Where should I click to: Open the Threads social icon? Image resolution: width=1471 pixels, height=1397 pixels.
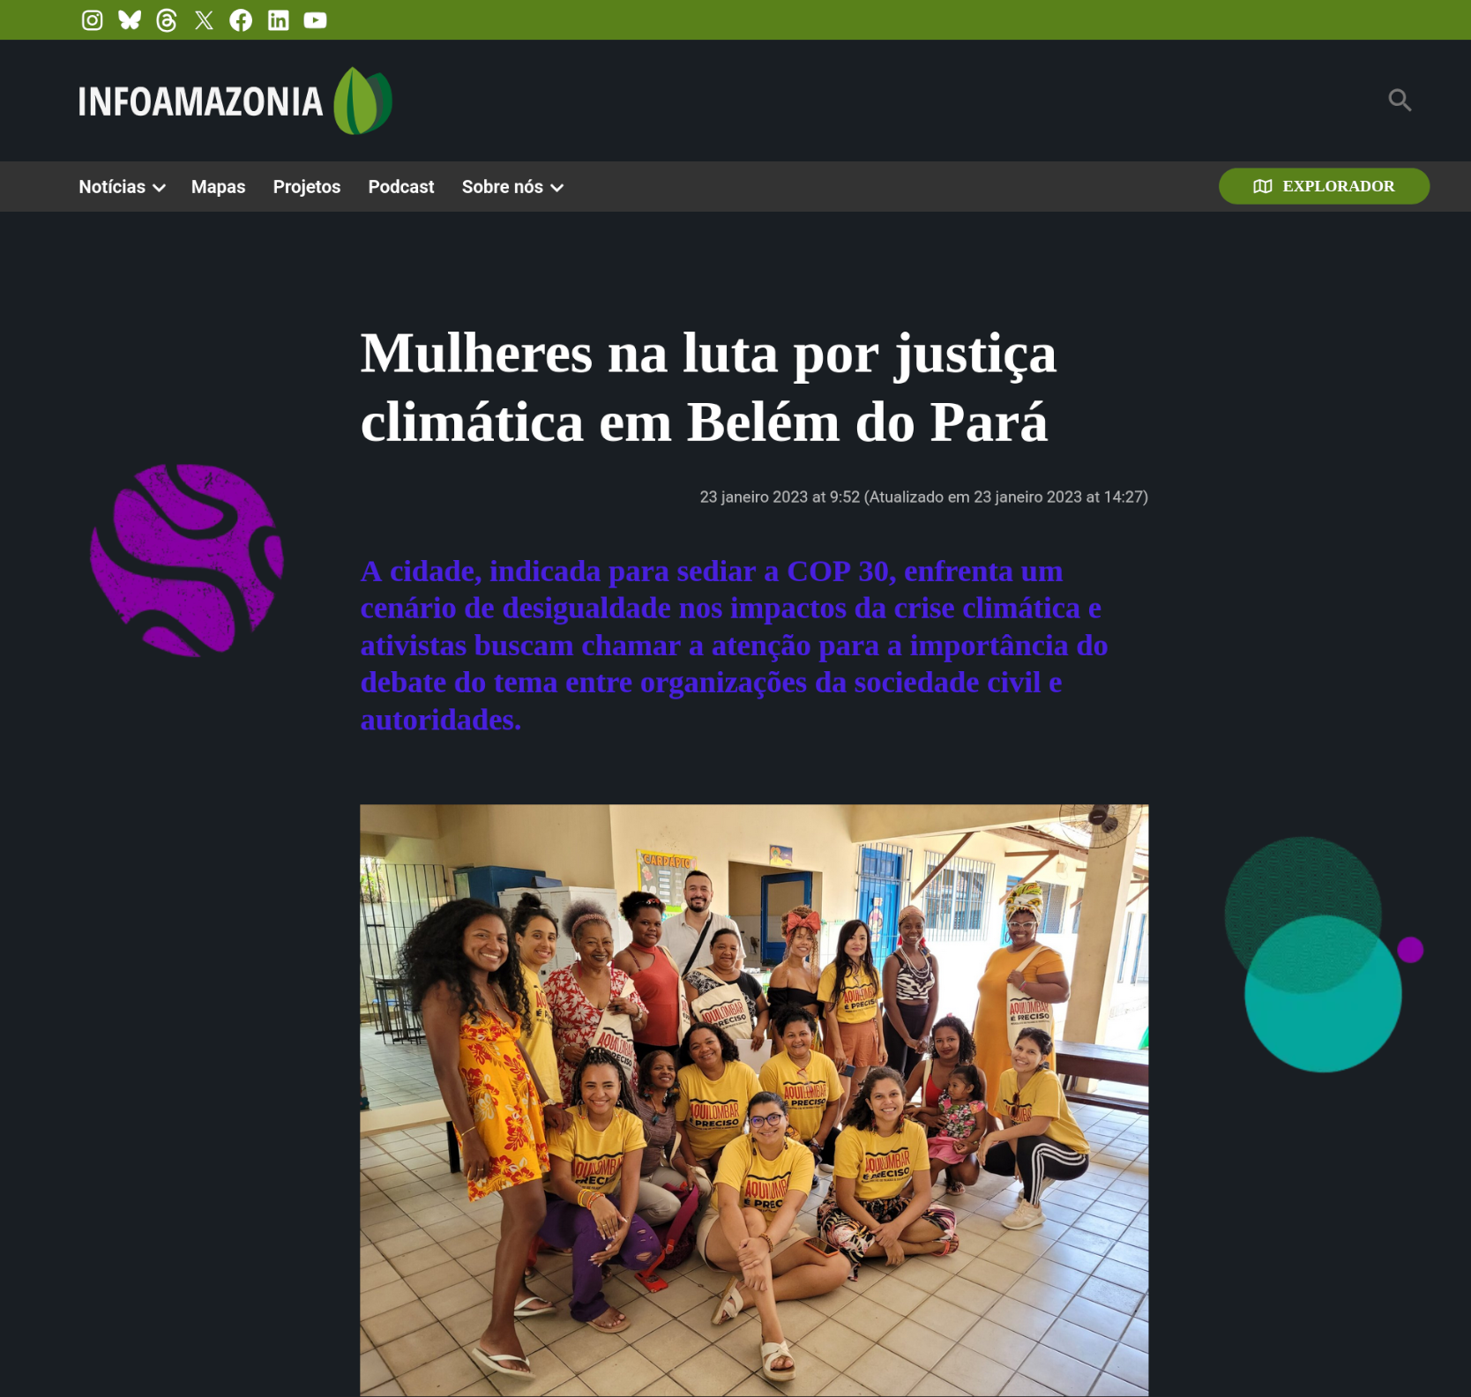(x=167, y=20)
